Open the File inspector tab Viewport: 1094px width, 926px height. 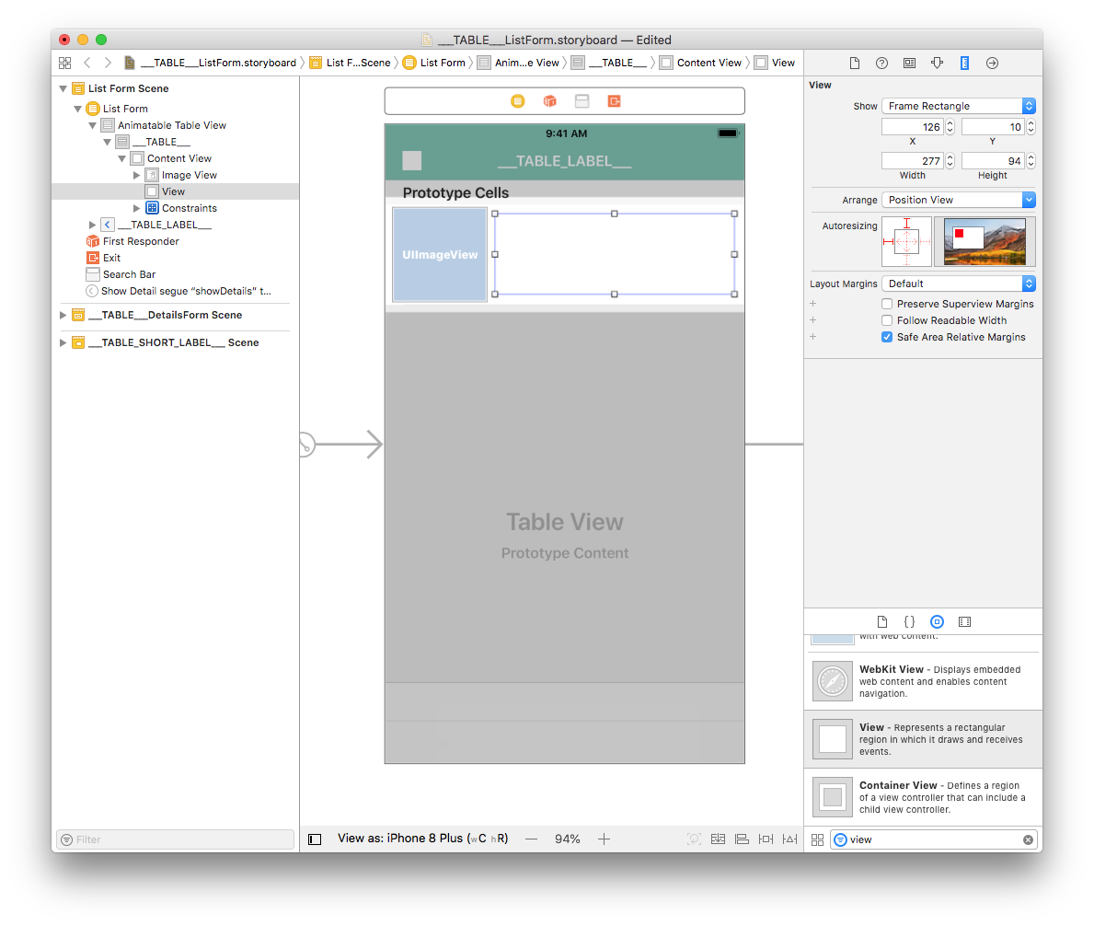(855, 63)
